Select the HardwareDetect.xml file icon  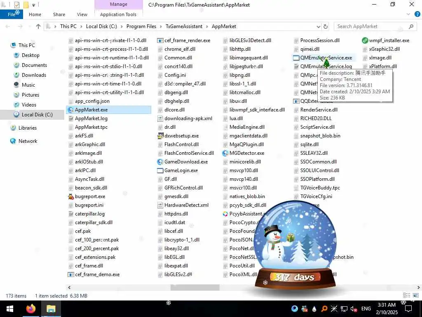coord(160,205)
